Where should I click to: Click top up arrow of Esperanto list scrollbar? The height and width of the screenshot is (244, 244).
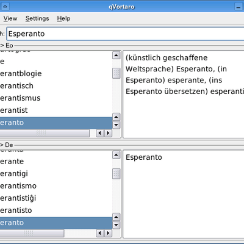116,155
